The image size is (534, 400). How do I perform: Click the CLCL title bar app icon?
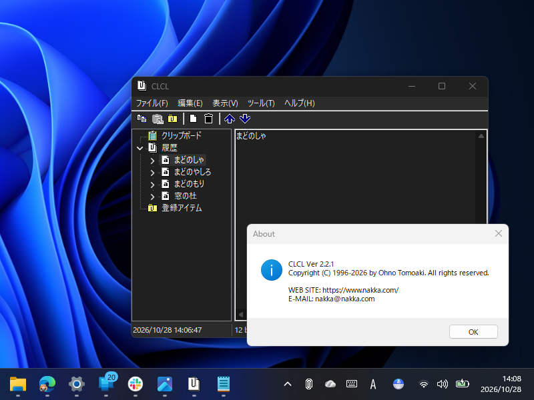(142, 86)
